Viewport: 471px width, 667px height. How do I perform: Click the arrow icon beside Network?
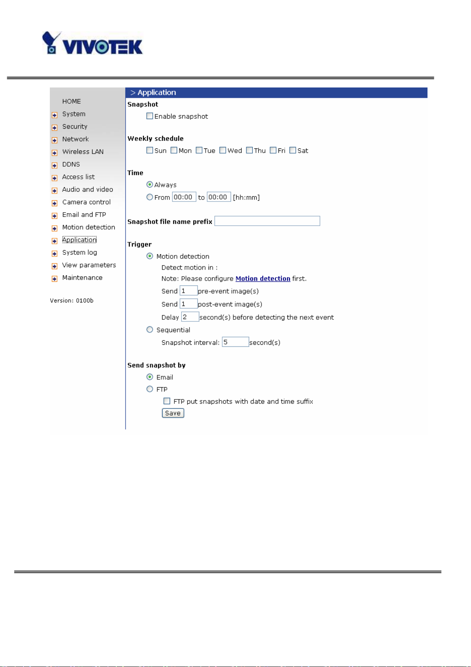coord(55,140)
